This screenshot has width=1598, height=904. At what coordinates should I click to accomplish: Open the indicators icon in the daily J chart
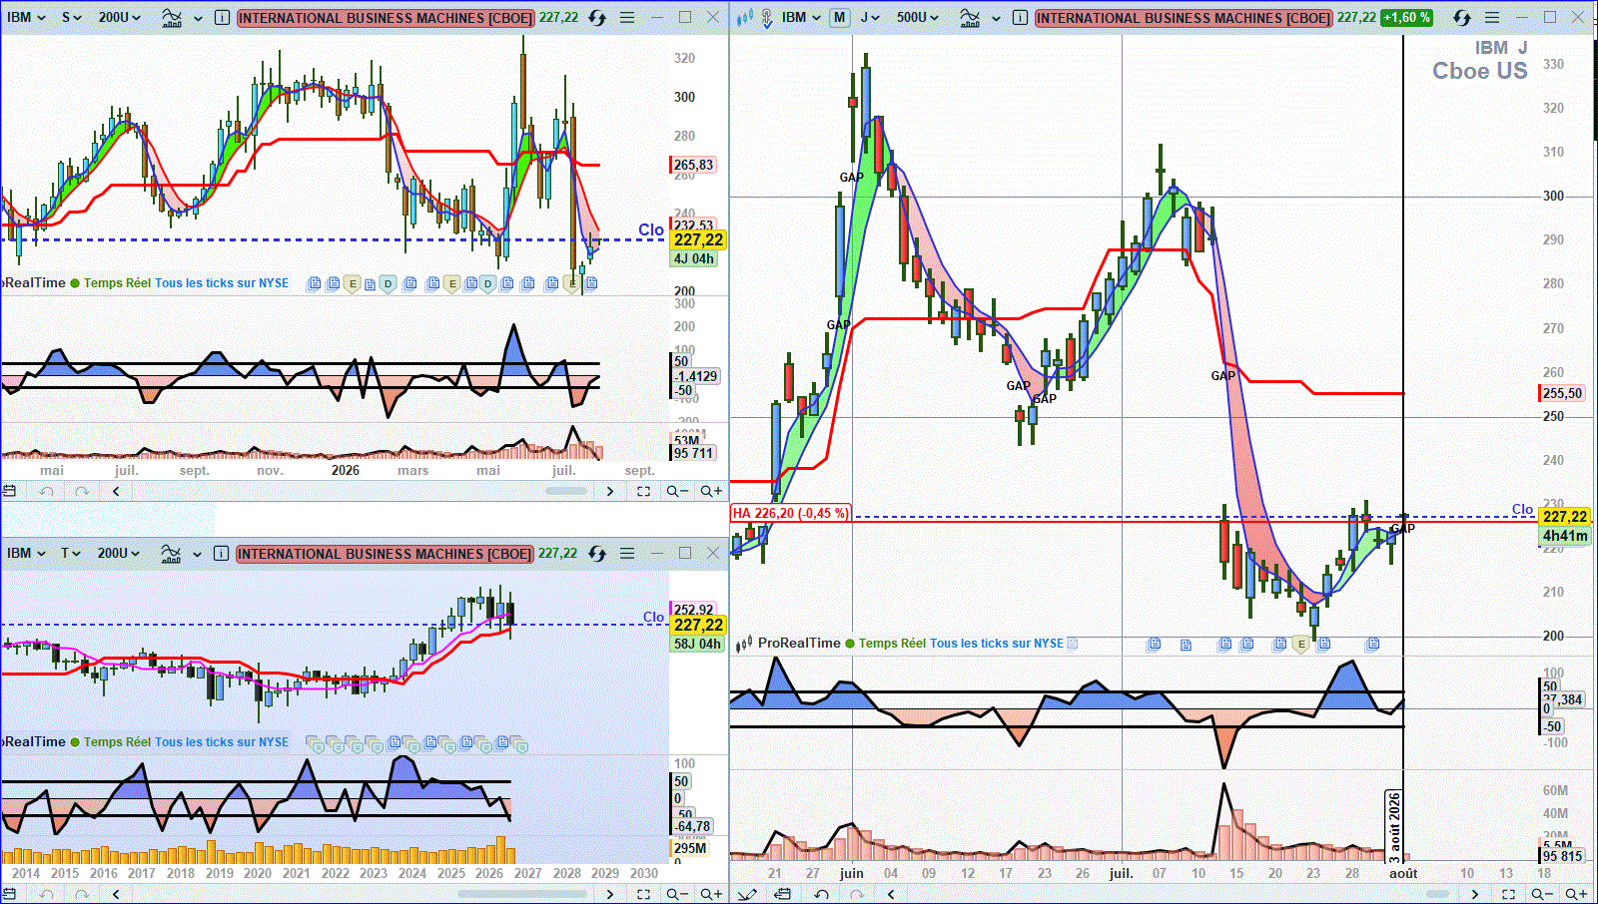(x=969, y=17)
